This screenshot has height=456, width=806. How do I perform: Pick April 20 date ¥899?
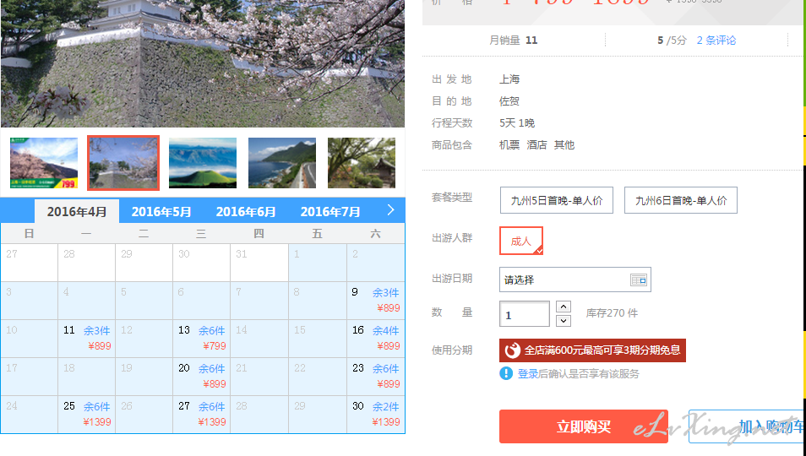(202, 377)
